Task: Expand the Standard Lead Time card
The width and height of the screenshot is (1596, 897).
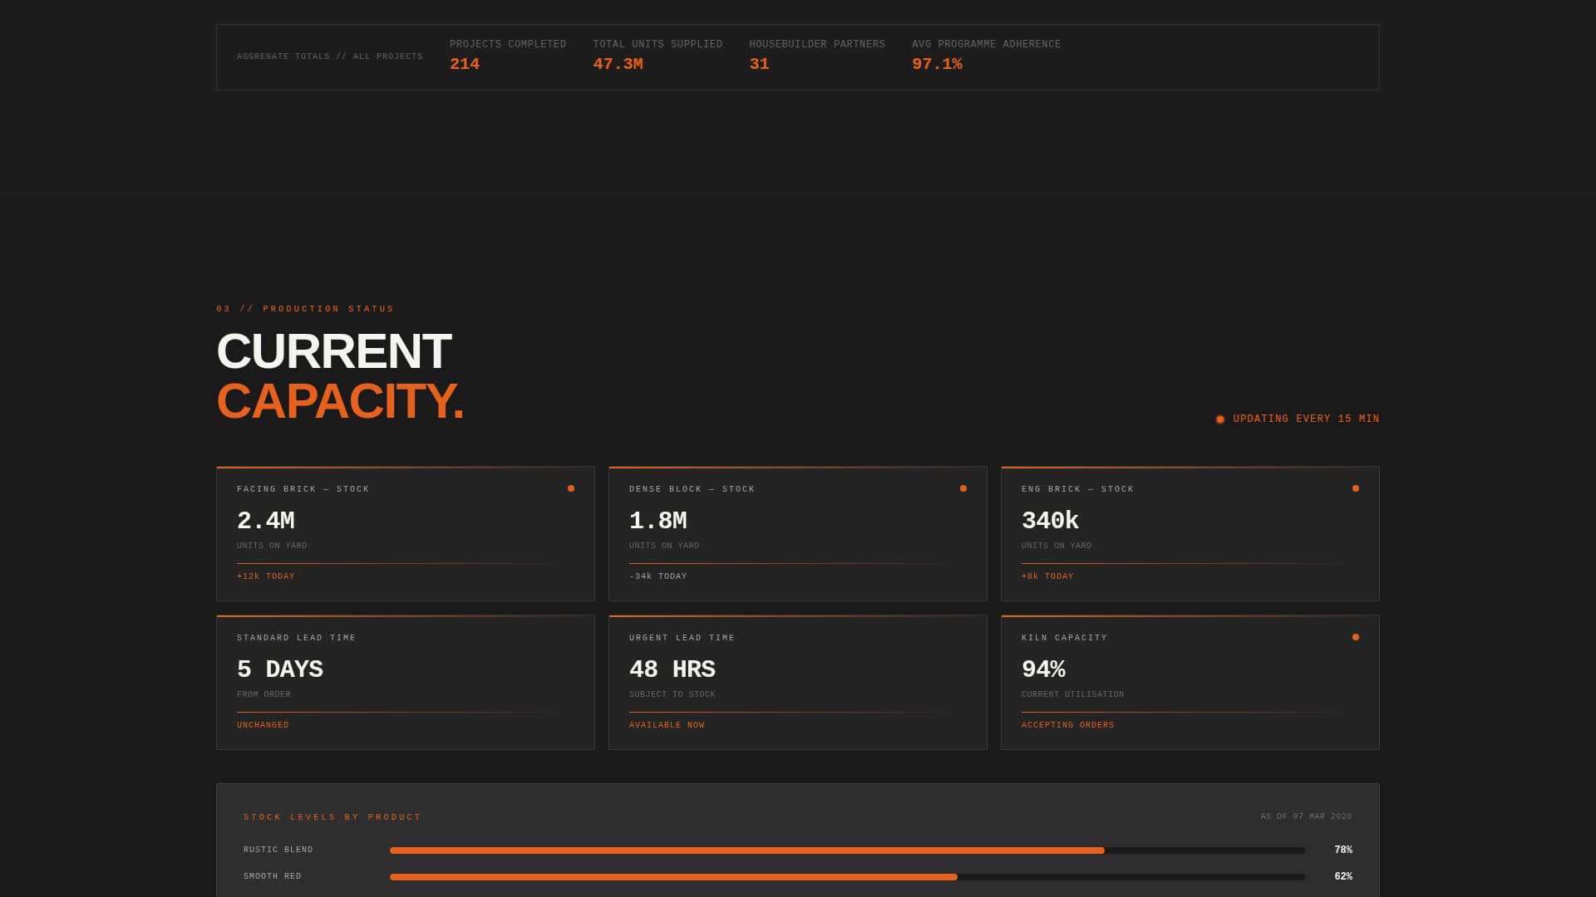Action: [x=405, y=681]
